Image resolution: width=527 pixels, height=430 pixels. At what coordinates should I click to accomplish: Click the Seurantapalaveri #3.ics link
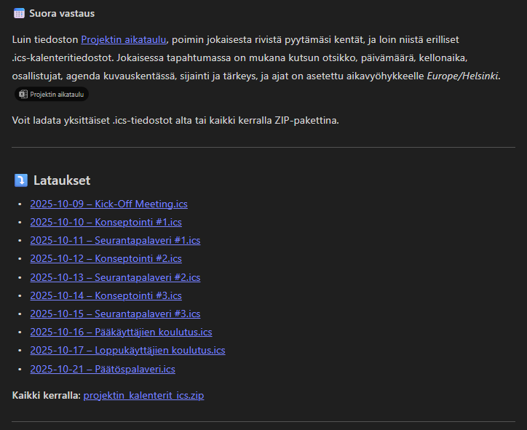[115, 314]
